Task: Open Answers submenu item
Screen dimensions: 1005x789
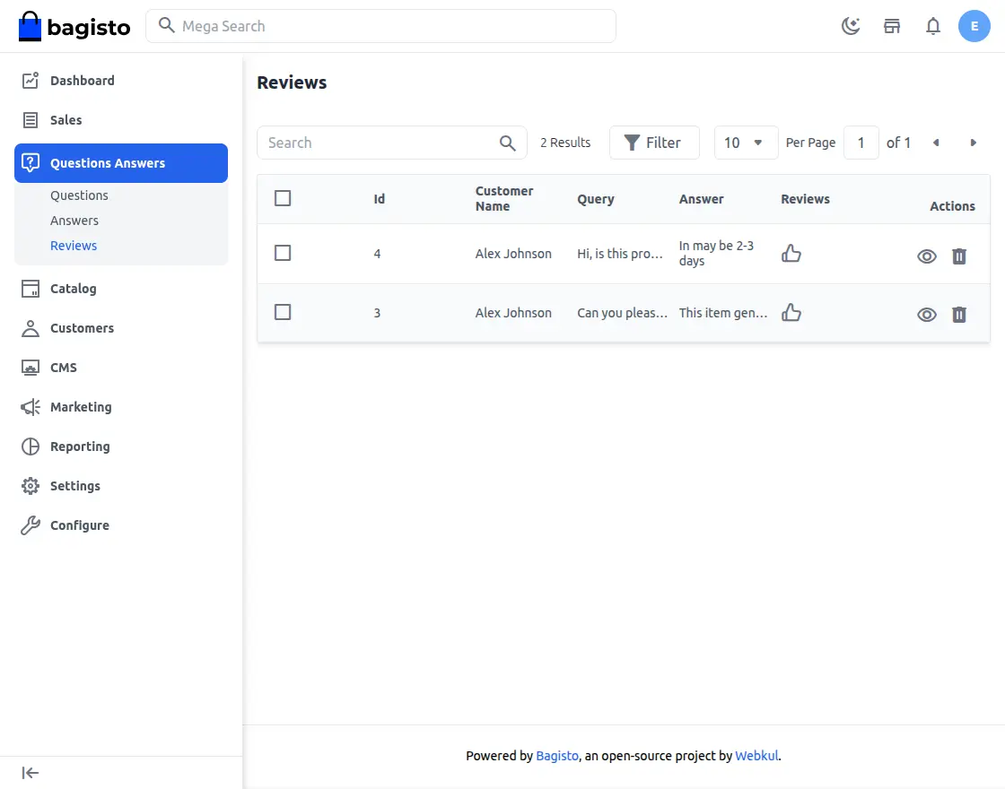Action: 74,221
